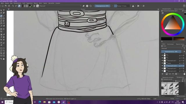Choose the Rectangular Selection tool

(x=1, y=48)
